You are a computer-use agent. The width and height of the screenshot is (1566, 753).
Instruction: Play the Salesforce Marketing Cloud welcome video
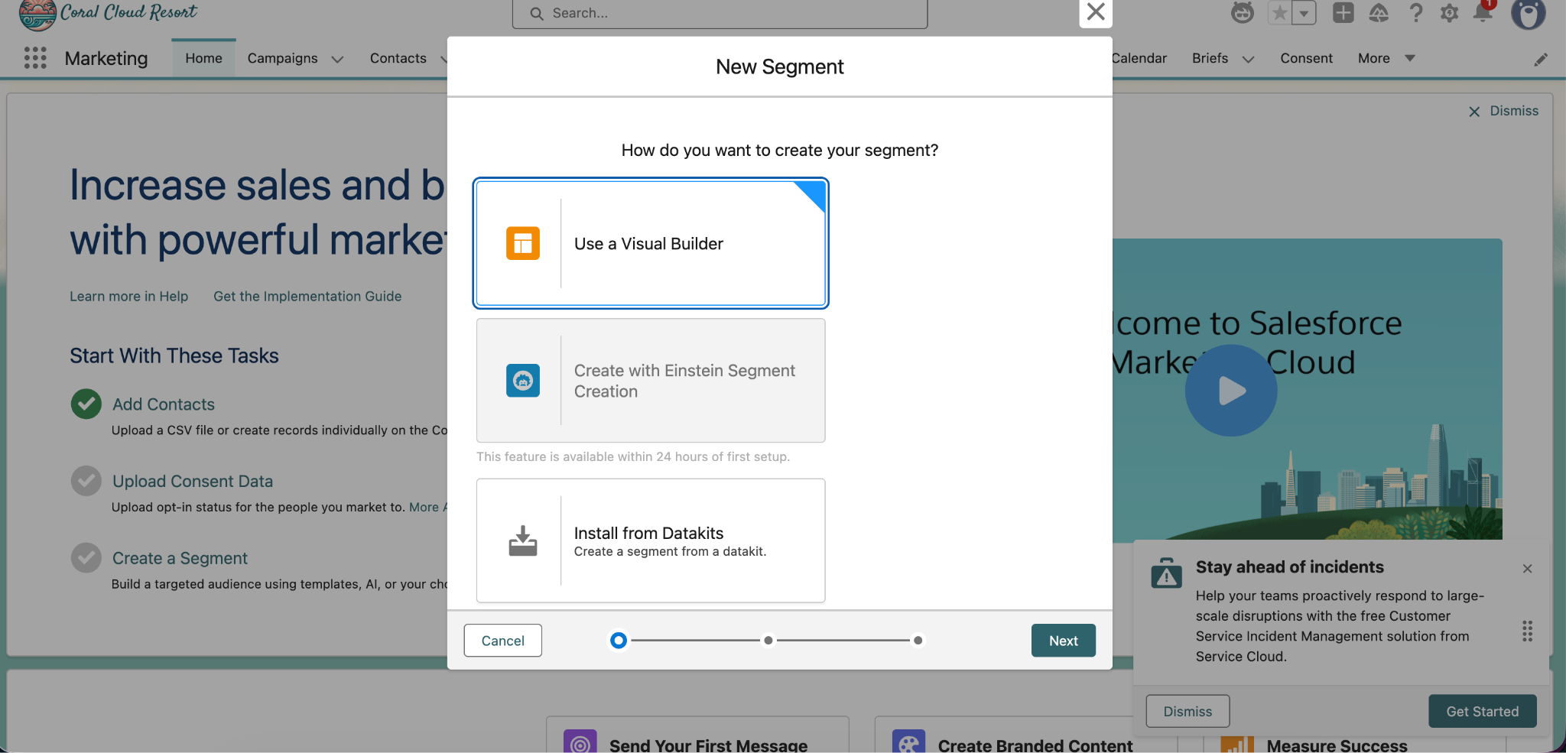[1230, 391]
